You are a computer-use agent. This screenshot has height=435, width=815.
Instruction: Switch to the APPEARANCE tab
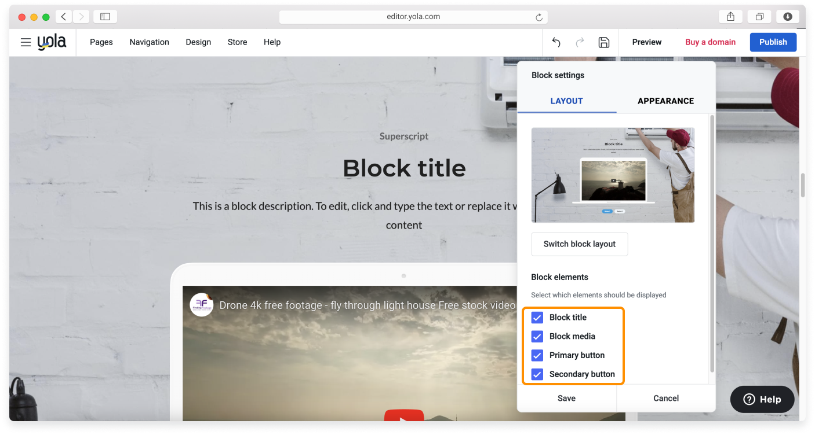pos(665,101)
